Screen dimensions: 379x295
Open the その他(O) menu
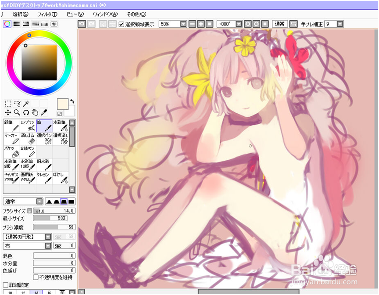[x=136, y=14]
